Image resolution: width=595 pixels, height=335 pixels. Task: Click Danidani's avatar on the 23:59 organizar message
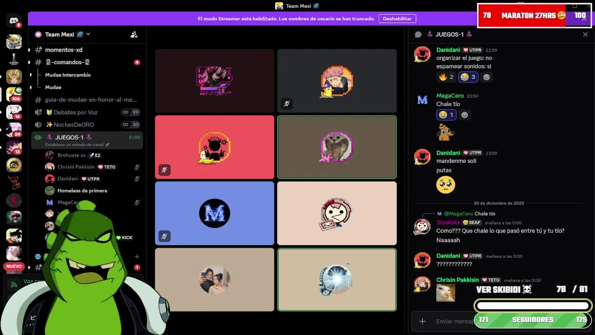click(x=422, y=54)
